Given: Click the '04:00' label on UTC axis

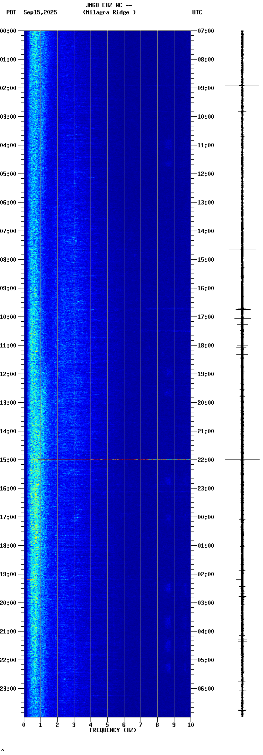Looking at the screenshot, I should click(x=206, y=632).
